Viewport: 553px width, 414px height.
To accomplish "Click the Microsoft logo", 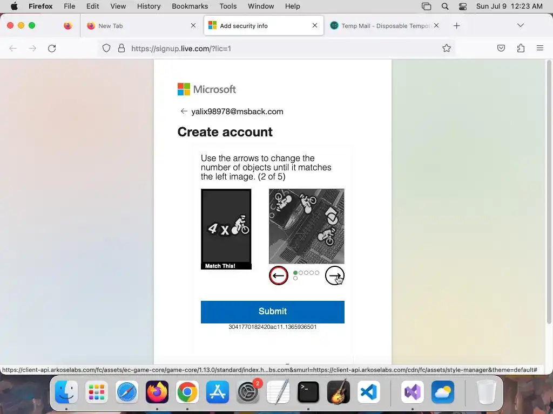I will (x=207, y=89).
